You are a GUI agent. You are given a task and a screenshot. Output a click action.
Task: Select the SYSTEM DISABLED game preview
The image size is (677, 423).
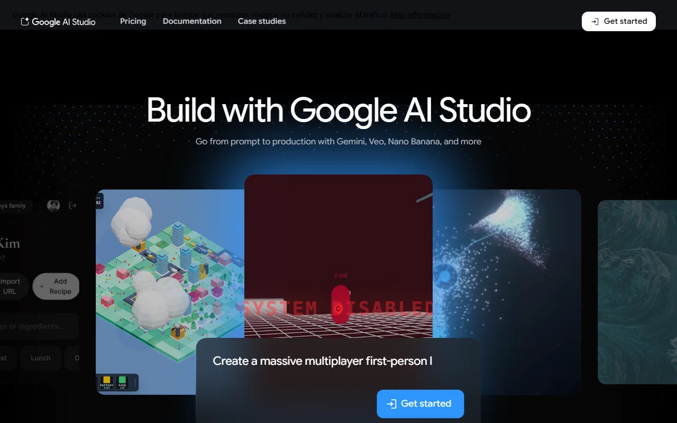point(338,256)
